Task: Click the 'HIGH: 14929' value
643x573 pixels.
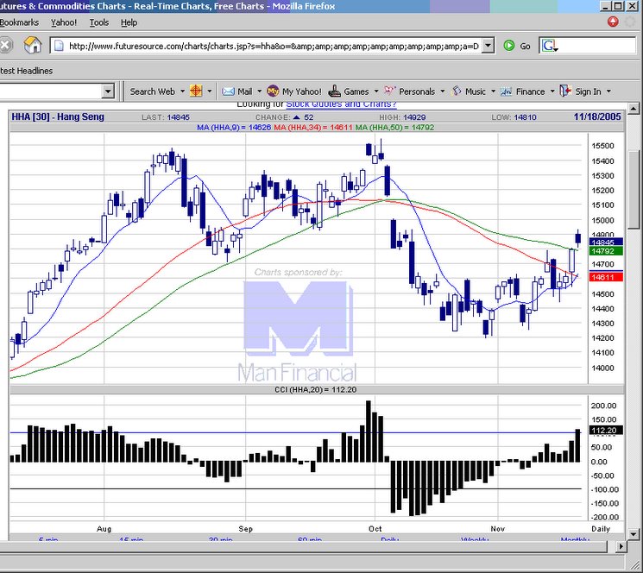Action: (x=402, y=117)
